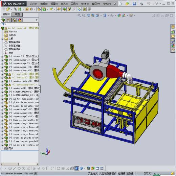
Task: Open Custom Properties in task pane
Action: pyautogui.click(x=173, y=50)
